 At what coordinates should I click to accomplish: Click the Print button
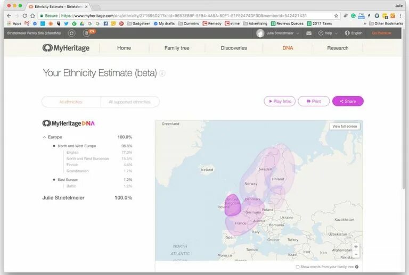tap(314, 101)
